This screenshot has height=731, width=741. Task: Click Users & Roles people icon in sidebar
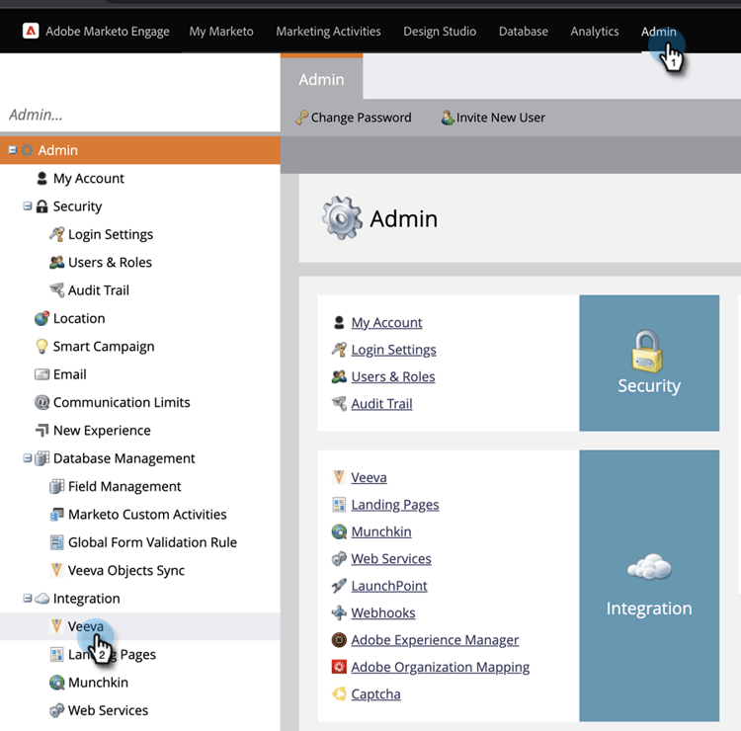[x=56, y=262]
